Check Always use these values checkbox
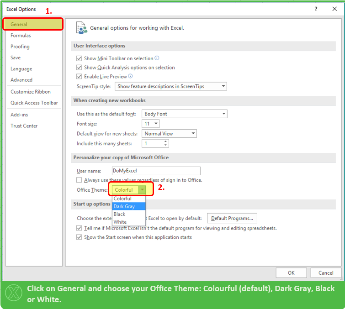Viewport: 345px width, 309px height. tap(79, 180)
